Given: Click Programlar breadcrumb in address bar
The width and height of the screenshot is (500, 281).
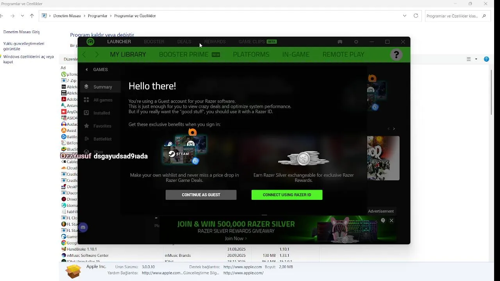Looking at the screenshot, I should tap(98, 16).
